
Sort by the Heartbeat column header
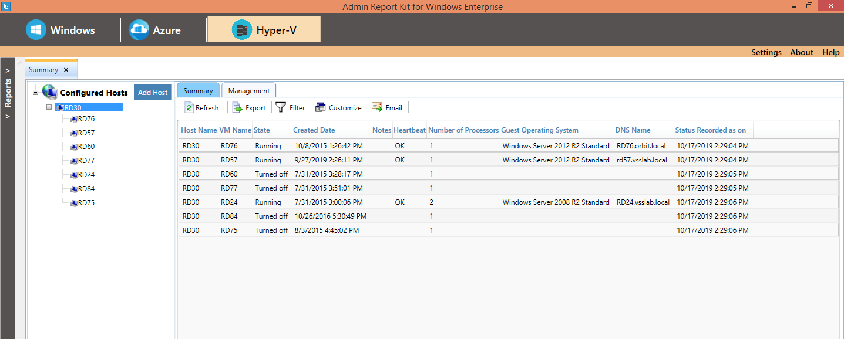point(409,130)
